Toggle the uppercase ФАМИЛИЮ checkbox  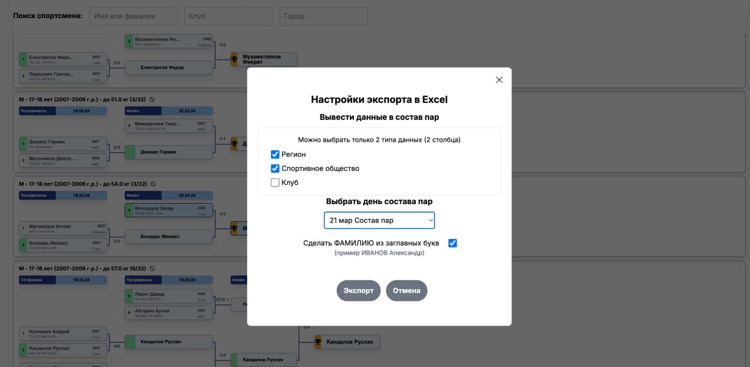(x=452, y=243)
